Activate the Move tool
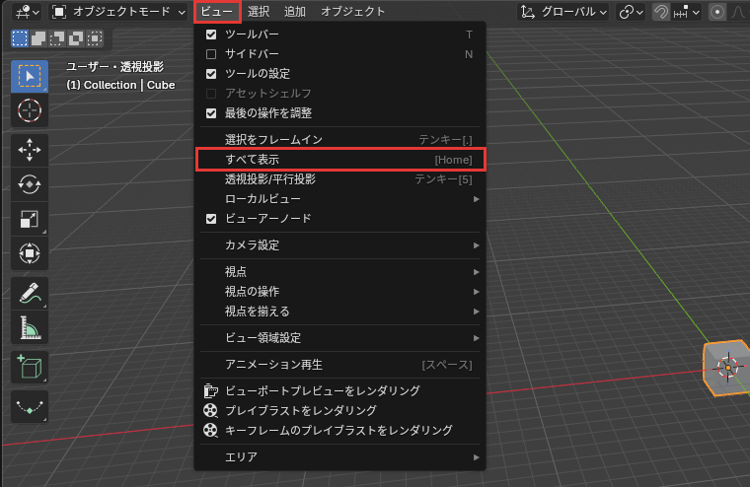 tap(30, 150)
